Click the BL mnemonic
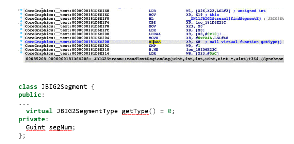294x144 pixels. coord(151,19)
